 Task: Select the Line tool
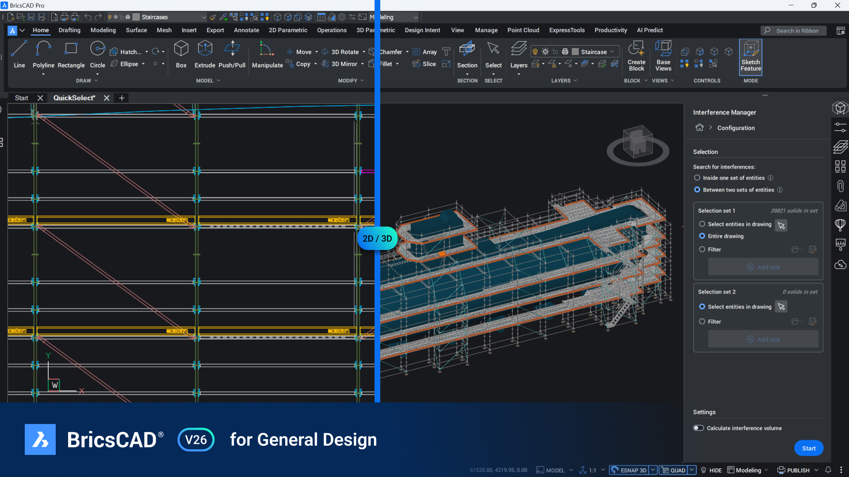[19, 53]
